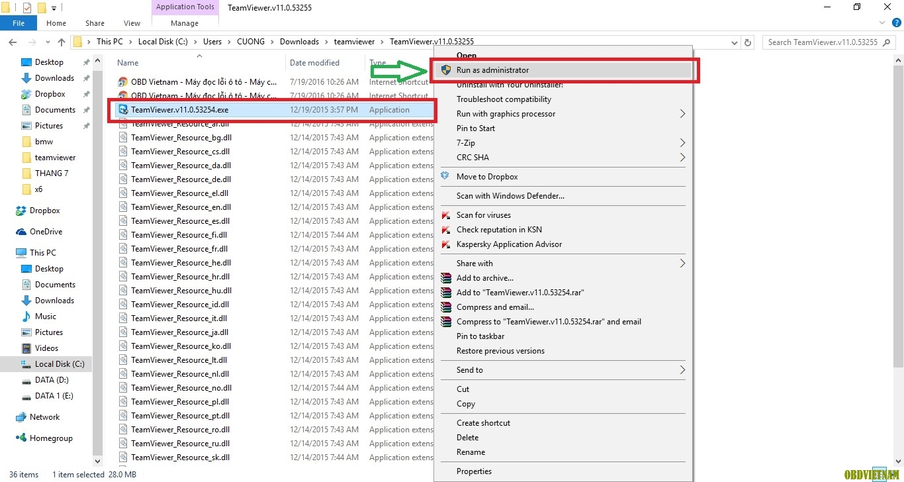The width and height of the screenshot is (904, 482).
Task: Choose Scan with Windows Defender
Action: 510,196
